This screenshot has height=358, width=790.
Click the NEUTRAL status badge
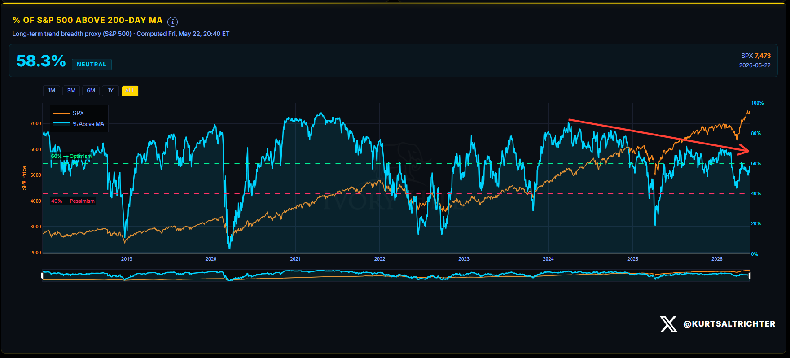tap(92, 65)
